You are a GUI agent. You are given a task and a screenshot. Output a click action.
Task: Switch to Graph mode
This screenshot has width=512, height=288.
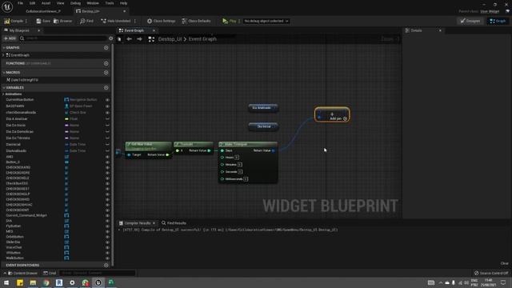(498, 21)
